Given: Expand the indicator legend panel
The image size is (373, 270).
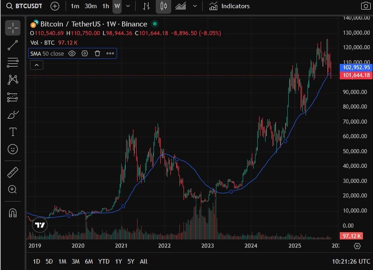Looking at the screenshot, I should click(36, 65).
